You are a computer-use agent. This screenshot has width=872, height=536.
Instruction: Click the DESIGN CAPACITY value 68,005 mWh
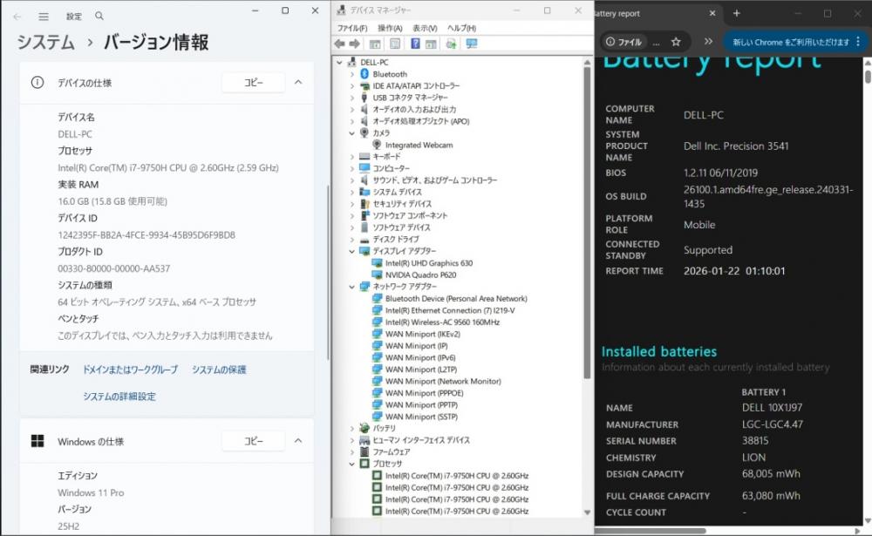[x=771, y=474]
